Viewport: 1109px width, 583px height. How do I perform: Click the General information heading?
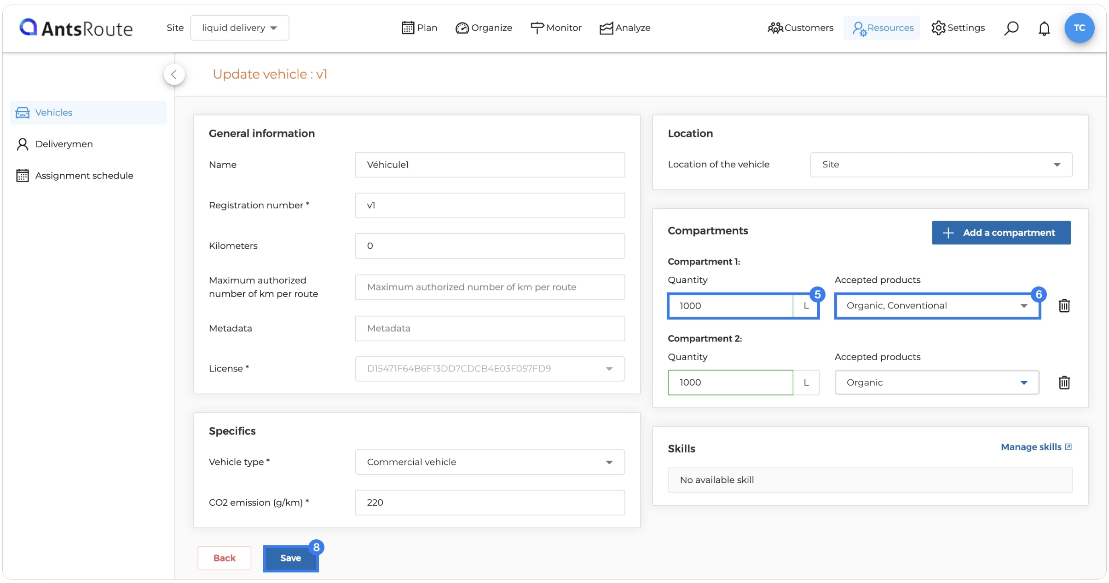pyautogui.click(x=262, y=133)
